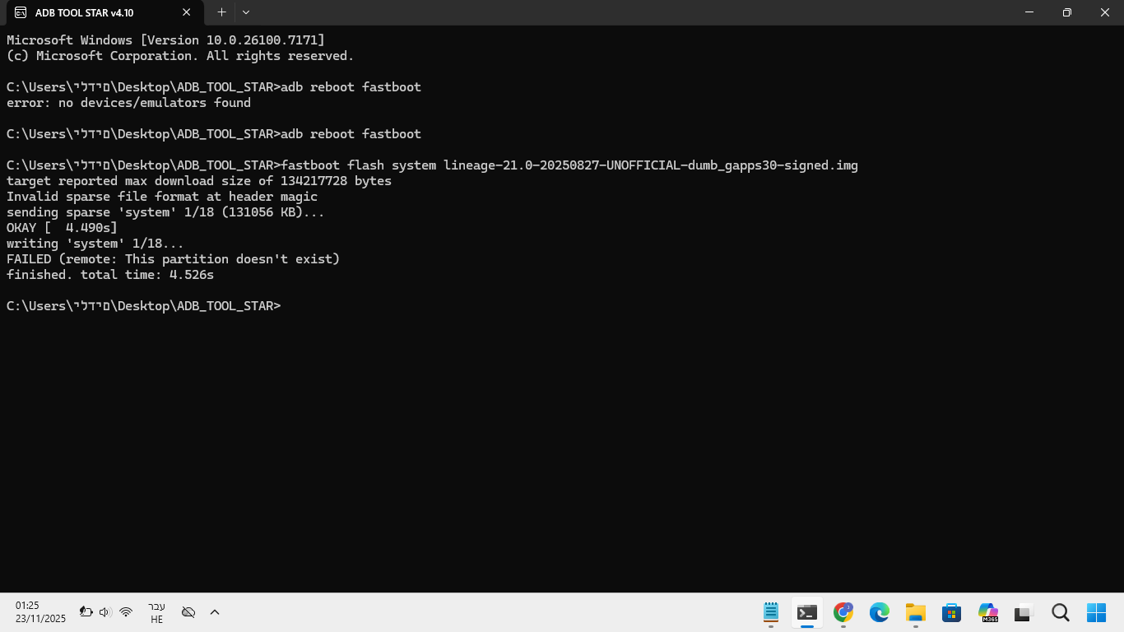Open the Windows Start menu
The width and height of the screenshot is (1124, 632).
[1097, 612]
